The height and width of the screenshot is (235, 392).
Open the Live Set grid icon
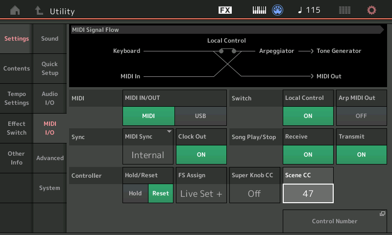(344, 10)
